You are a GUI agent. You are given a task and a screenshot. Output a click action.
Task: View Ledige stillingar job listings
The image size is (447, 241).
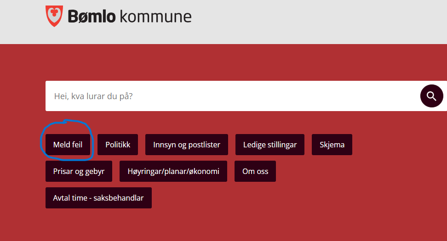click(x=270, y=145)
